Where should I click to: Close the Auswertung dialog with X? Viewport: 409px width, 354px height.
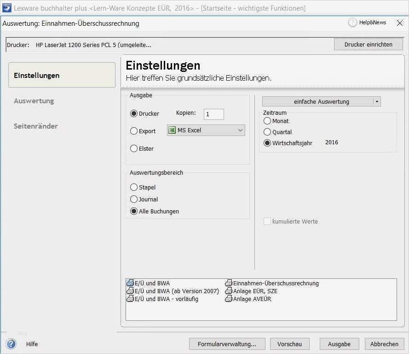pyautogui.click(x=400, y=23)
